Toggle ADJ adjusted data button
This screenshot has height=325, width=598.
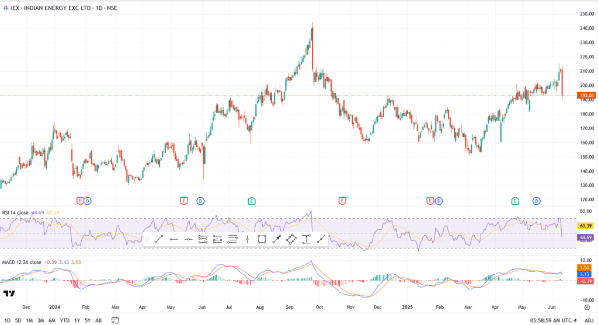(x=588, y=320)
